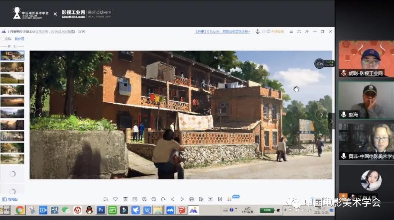394x220 pixels.
Task: Click the membership promotion link in title bar
Action: [x=222, y=32]
